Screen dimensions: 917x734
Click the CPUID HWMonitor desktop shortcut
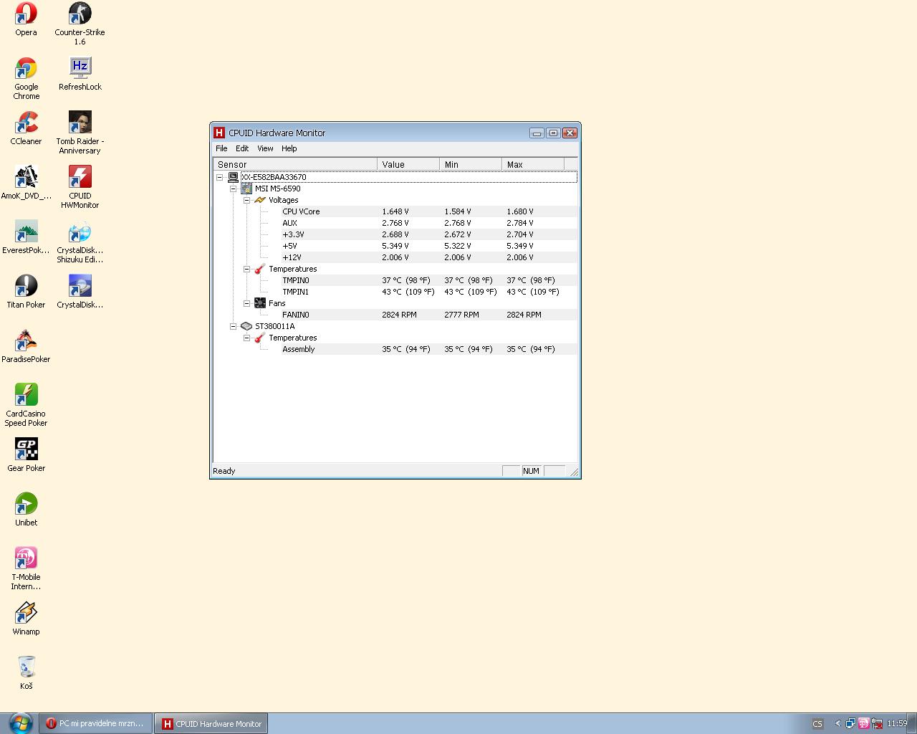pyautogui.click(x=80, y=187)
